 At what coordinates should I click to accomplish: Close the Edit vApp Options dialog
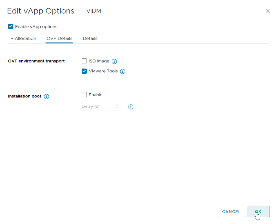267,11
